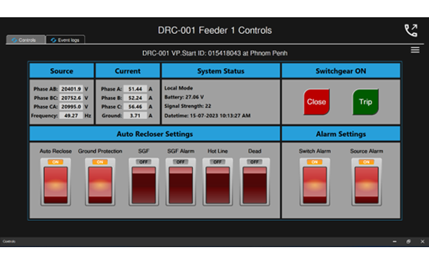Restore the window from bottom bar
Screen dimensions: 429x263
(x=408, y=242)
